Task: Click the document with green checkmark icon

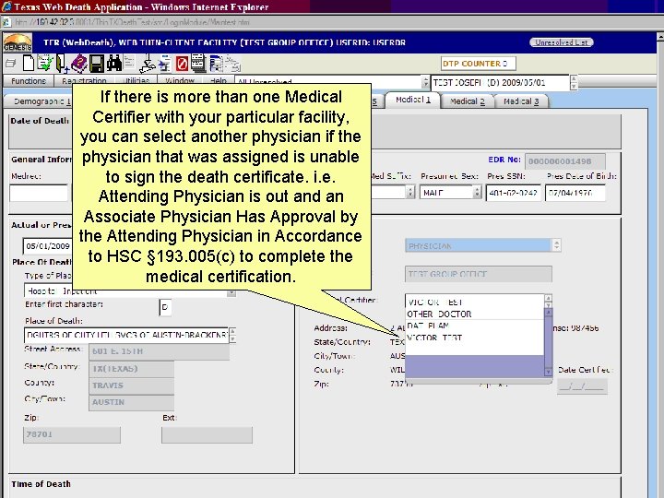Action: [x=45, y=63]
